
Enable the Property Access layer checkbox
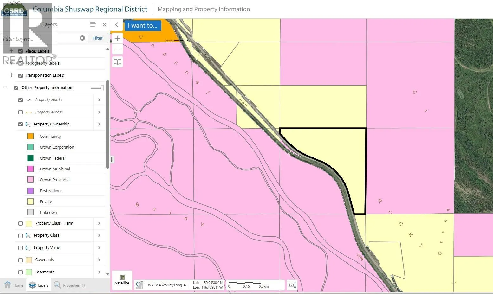(21, 112)
